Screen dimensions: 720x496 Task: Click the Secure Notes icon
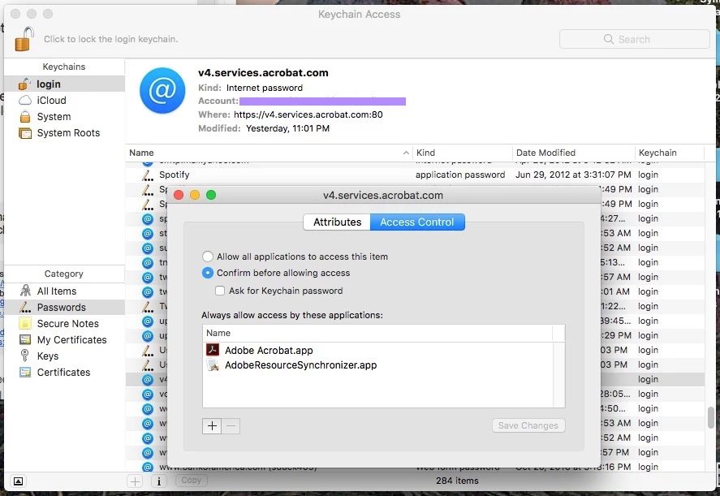25,323
